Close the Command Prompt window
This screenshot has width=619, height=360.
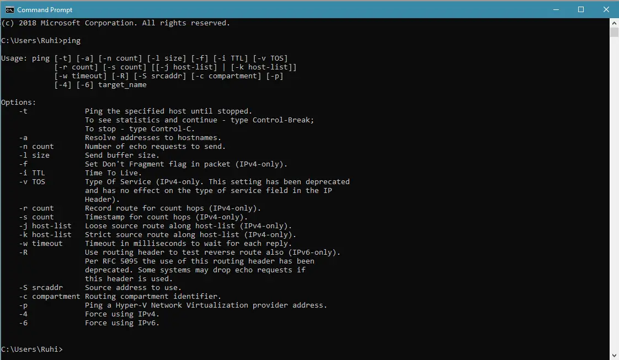click(x=606, y=9)
